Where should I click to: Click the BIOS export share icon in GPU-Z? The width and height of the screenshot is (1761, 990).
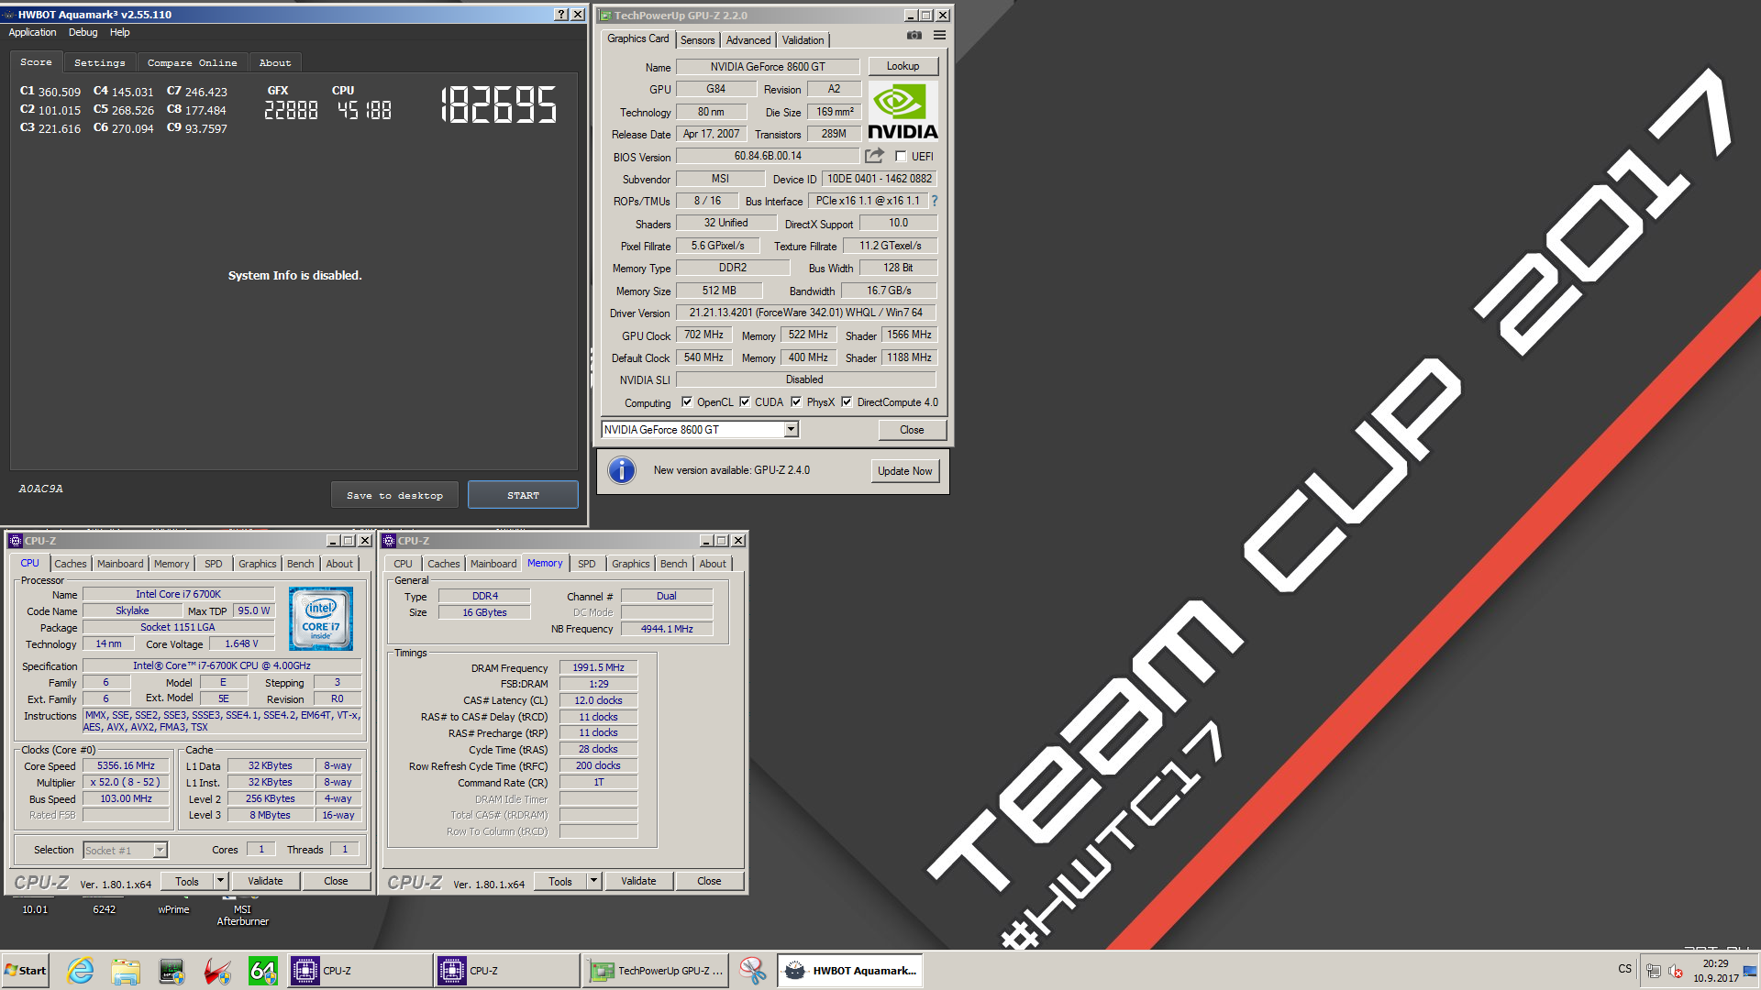[874, 156]
